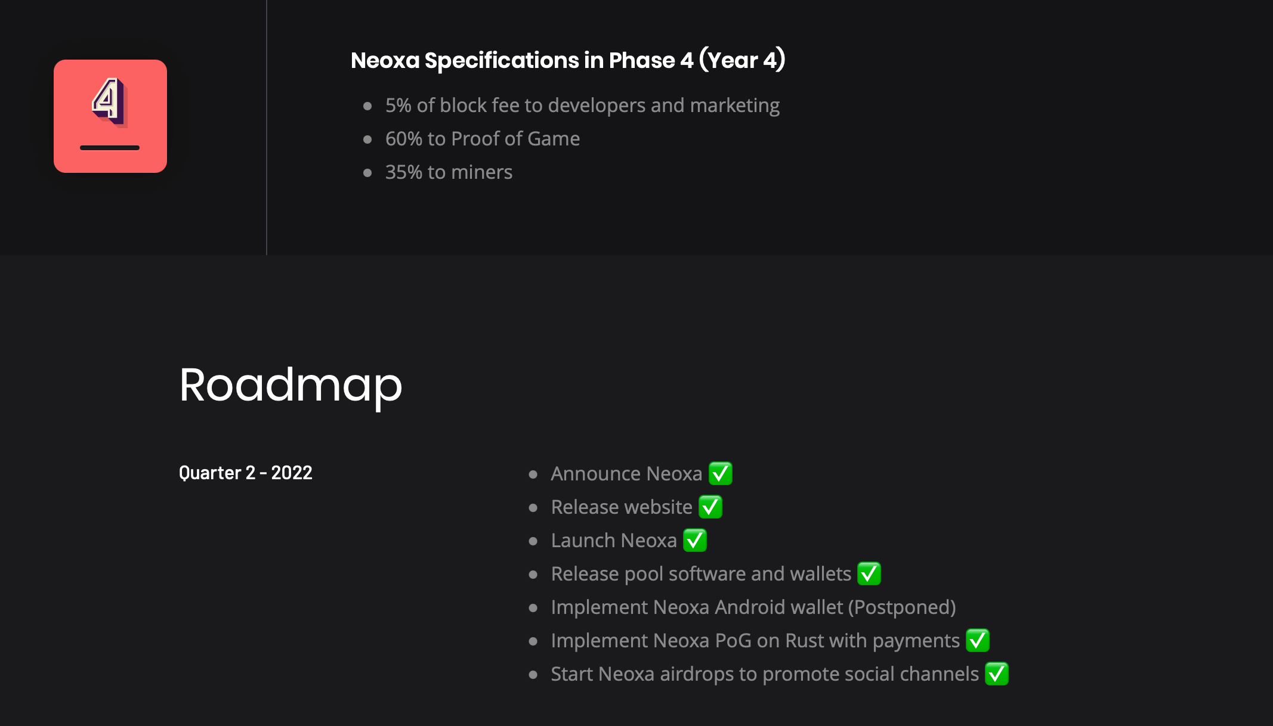The height and width of the screenshot is (726, 1273).
Task: Click Implement Neoxa Android wallet (Postponed) item
Action: coord(753,607)
